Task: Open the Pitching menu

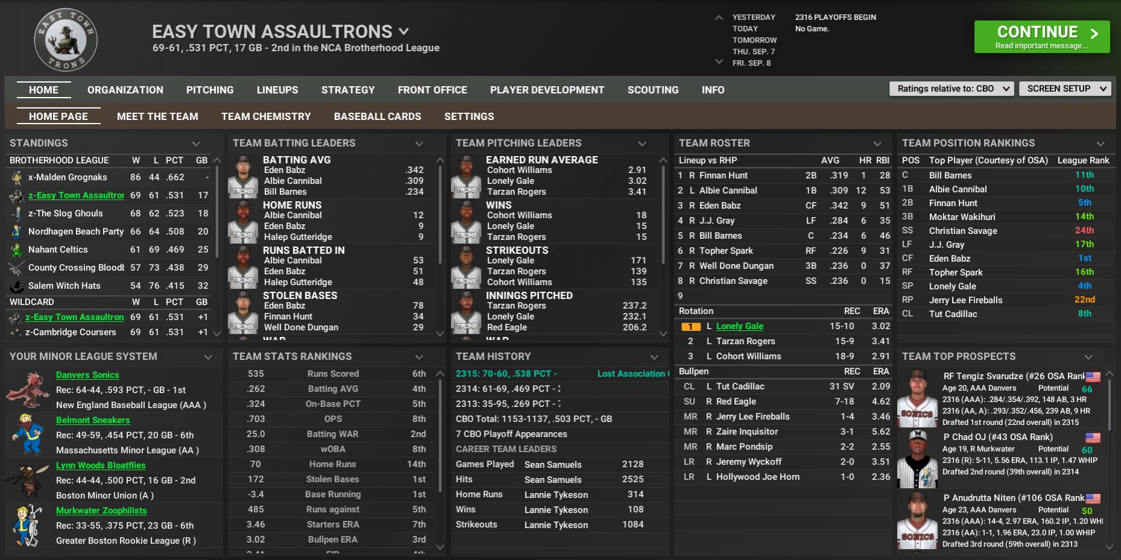Action: pyautogui.click(x=209, y=90)
